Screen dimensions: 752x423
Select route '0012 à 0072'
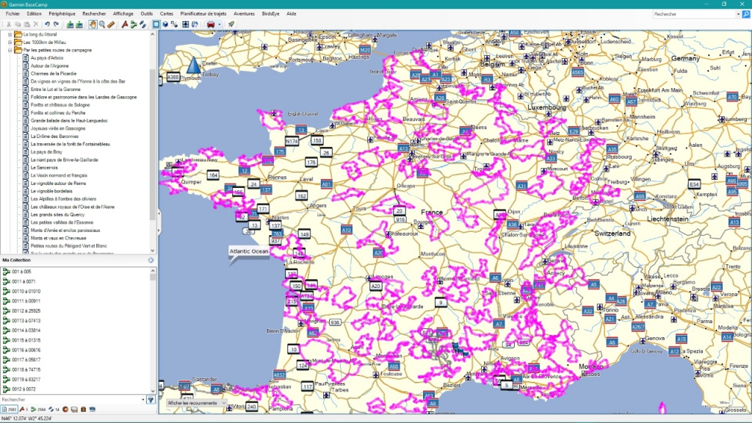tap(23, 389)
